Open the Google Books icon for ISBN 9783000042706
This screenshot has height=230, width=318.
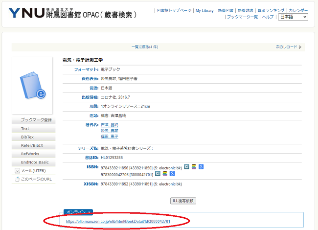coord(172,173)
